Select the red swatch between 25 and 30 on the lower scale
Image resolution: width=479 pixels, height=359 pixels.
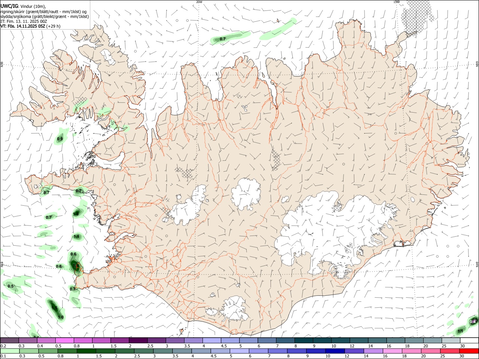[450, 351]
